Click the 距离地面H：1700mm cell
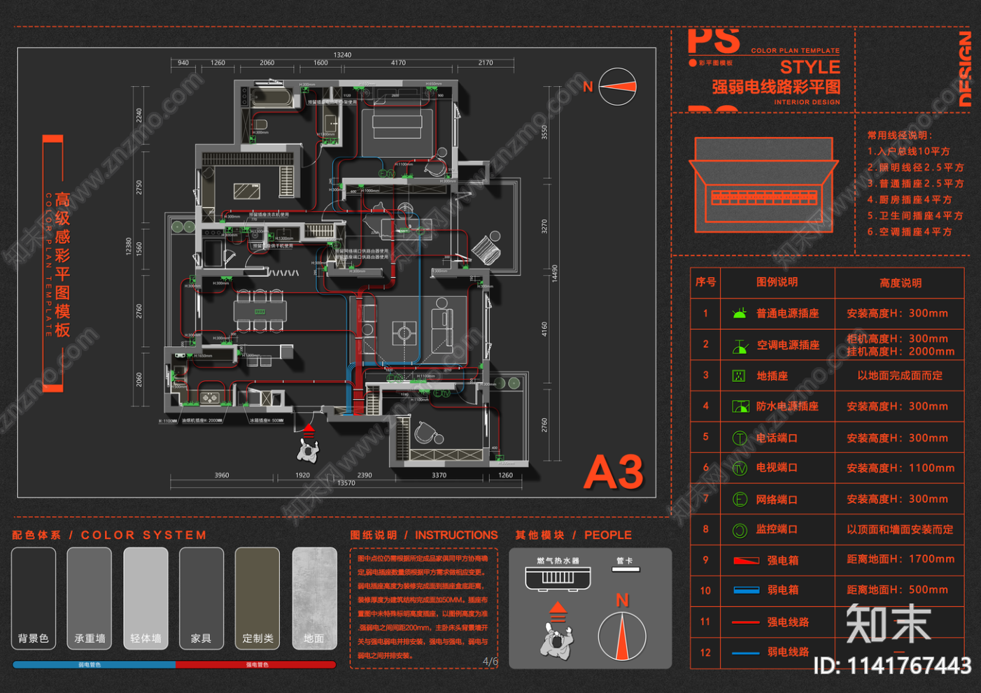Screen dimensions: 981x693 pos(901,559)
